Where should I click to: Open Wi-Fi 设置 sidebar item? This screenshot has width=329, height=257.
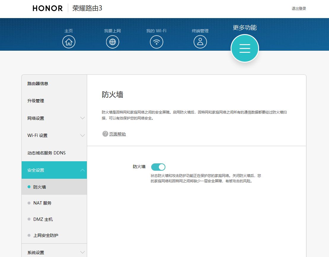[54, 135]
